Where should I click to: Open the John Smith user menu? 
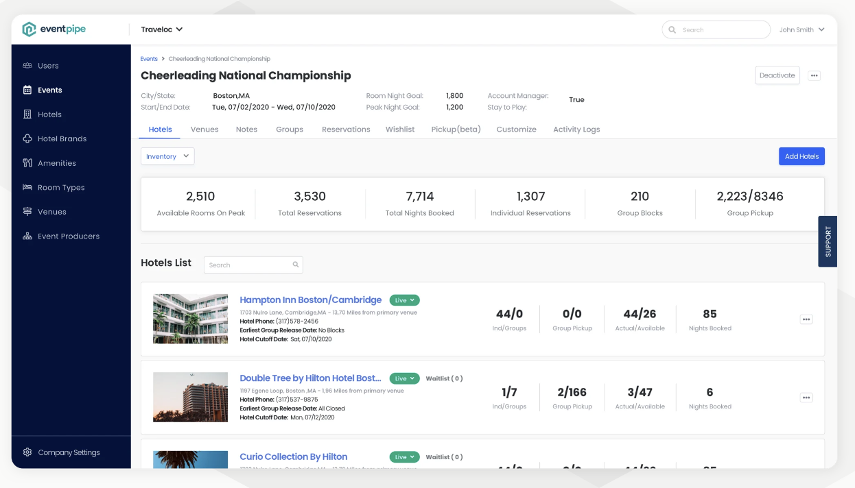point(801,30)
